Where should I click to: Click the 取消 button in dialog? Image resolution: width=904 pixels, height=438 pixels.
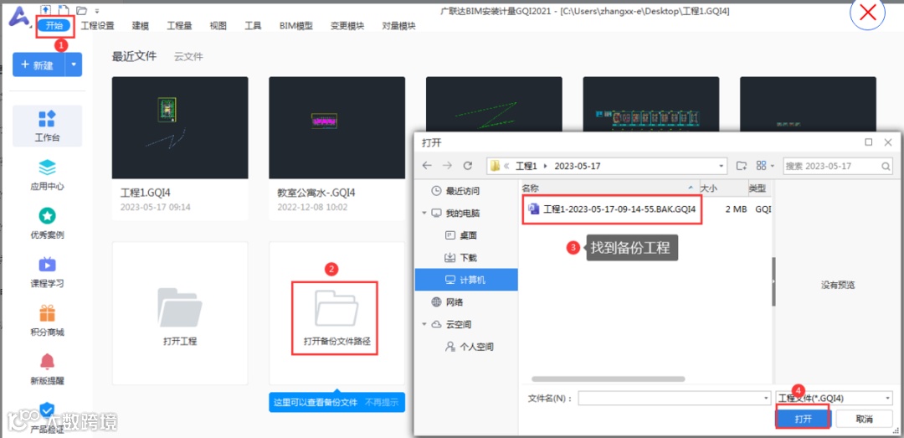click(864, 419)
